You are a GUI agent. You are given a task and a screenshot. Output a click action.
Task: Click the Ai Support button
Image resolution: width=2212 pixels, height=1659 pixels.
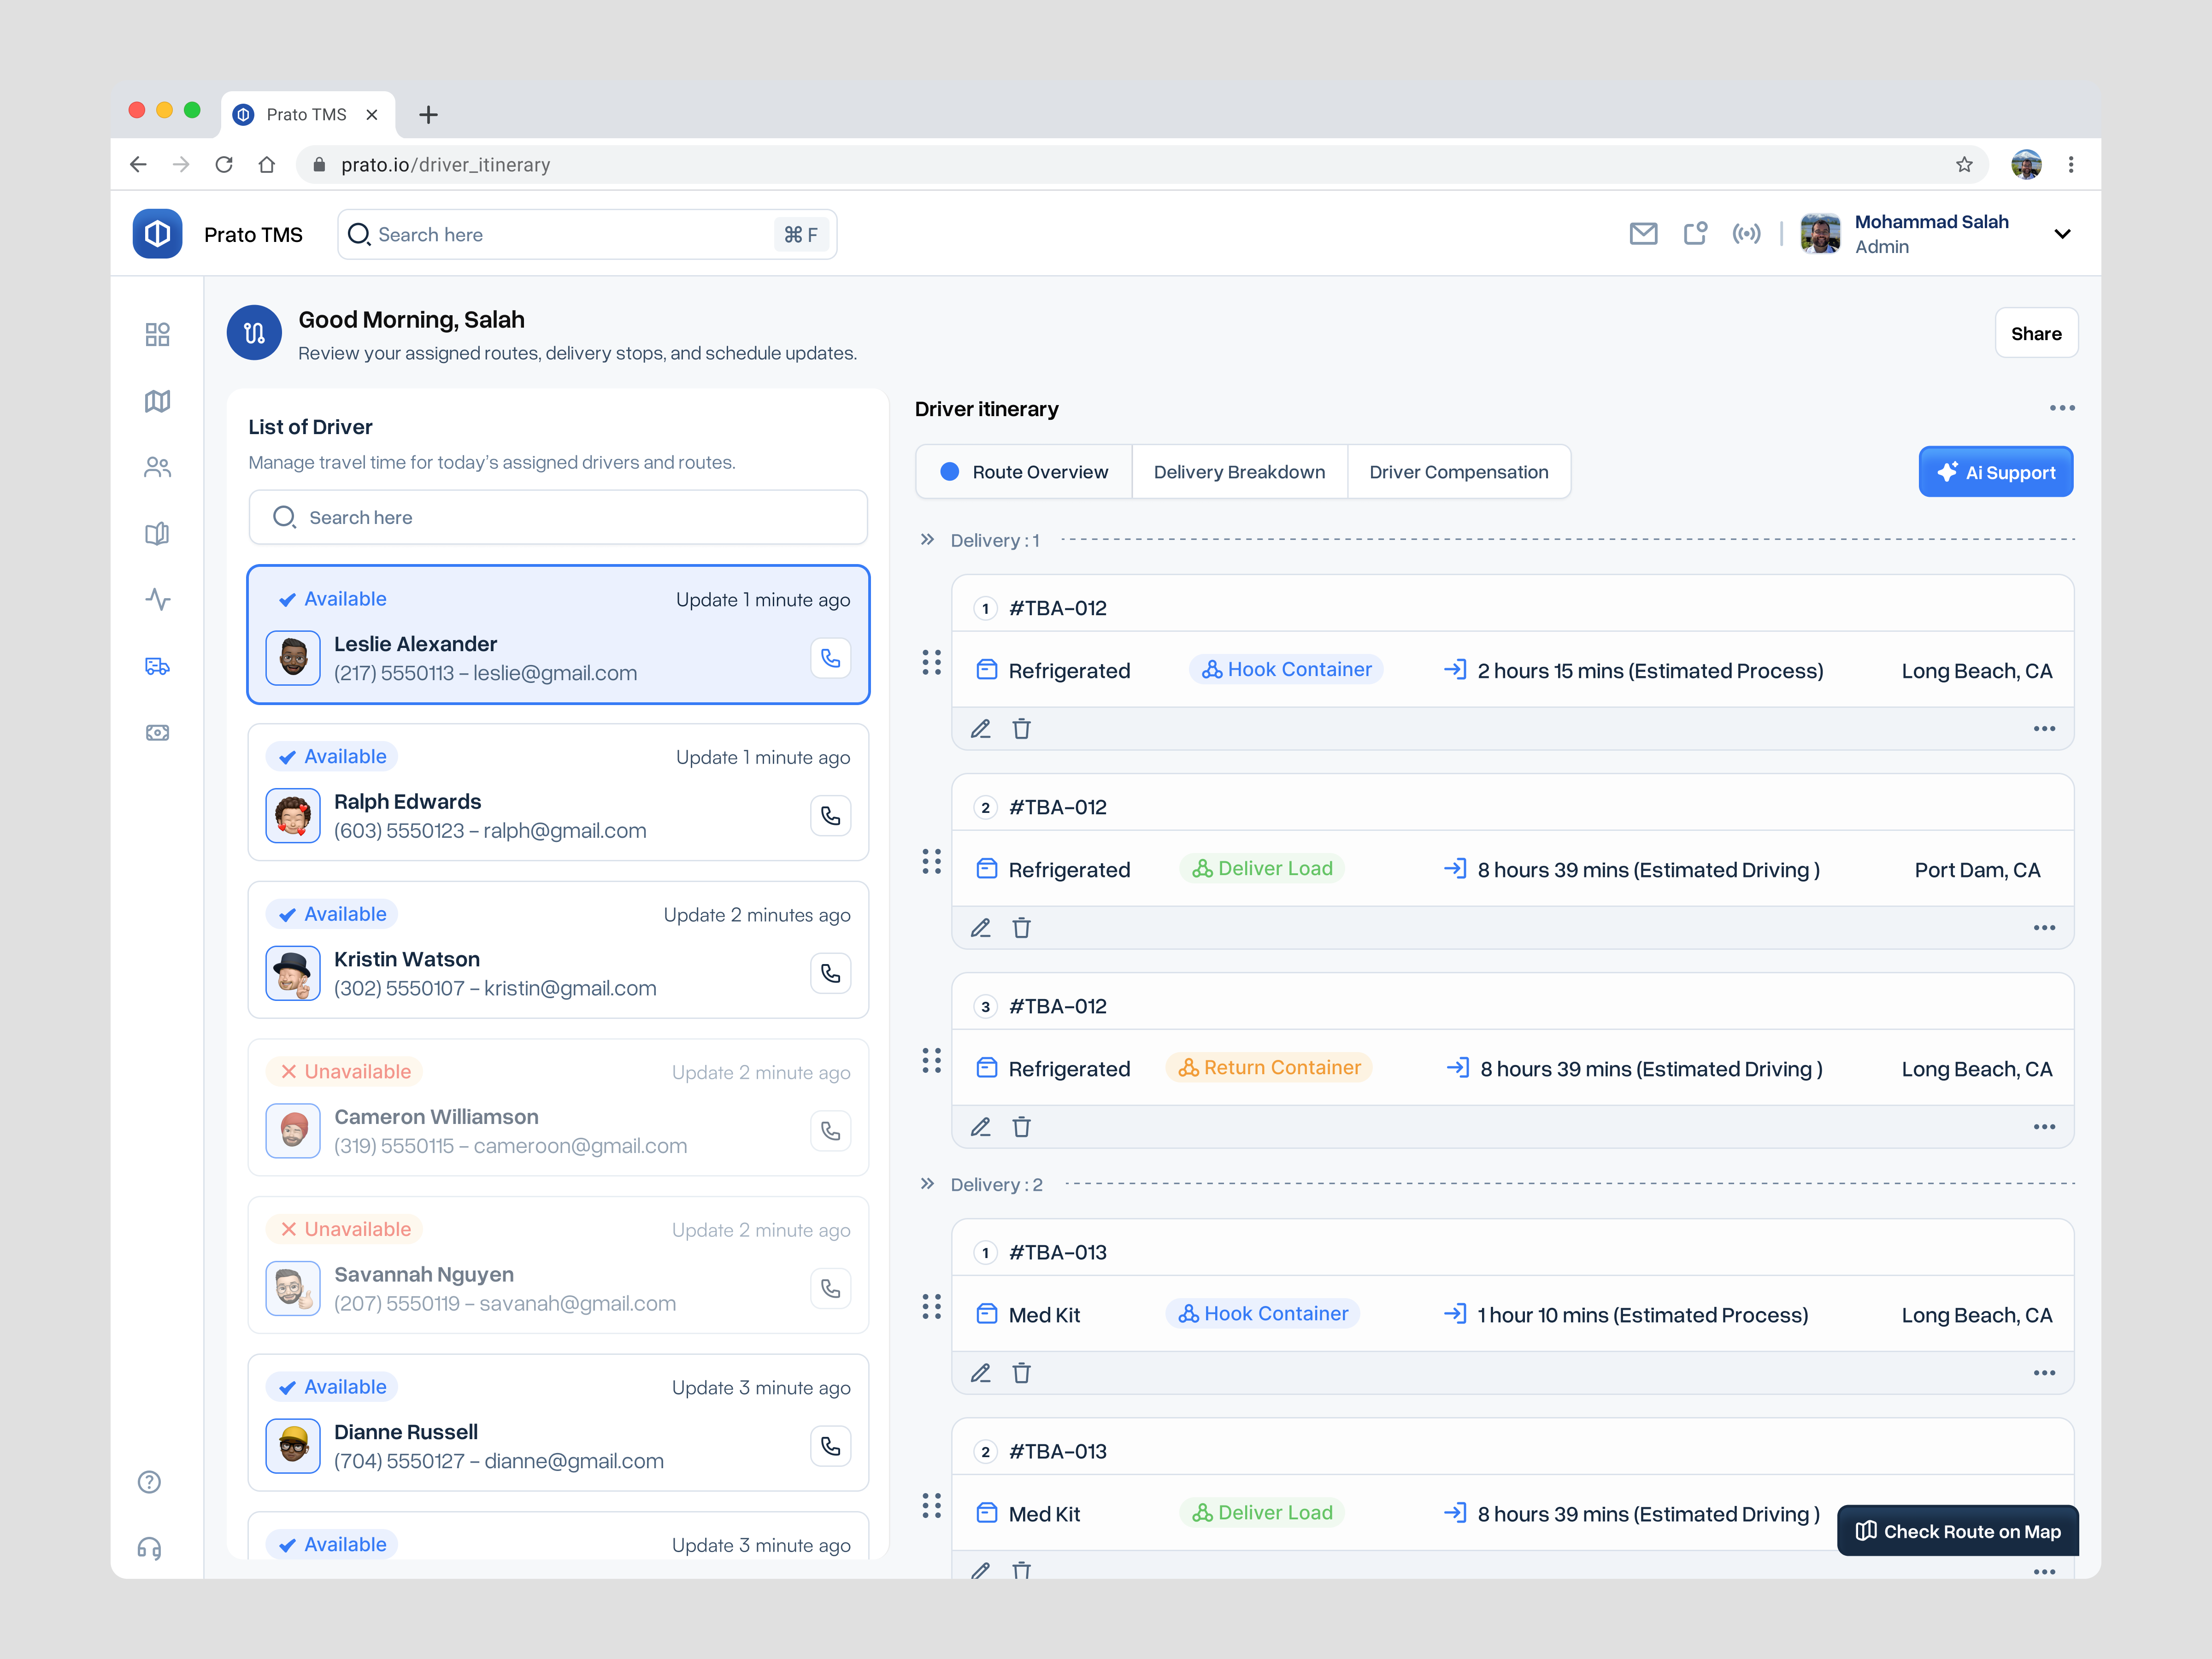click(1995, 471)
